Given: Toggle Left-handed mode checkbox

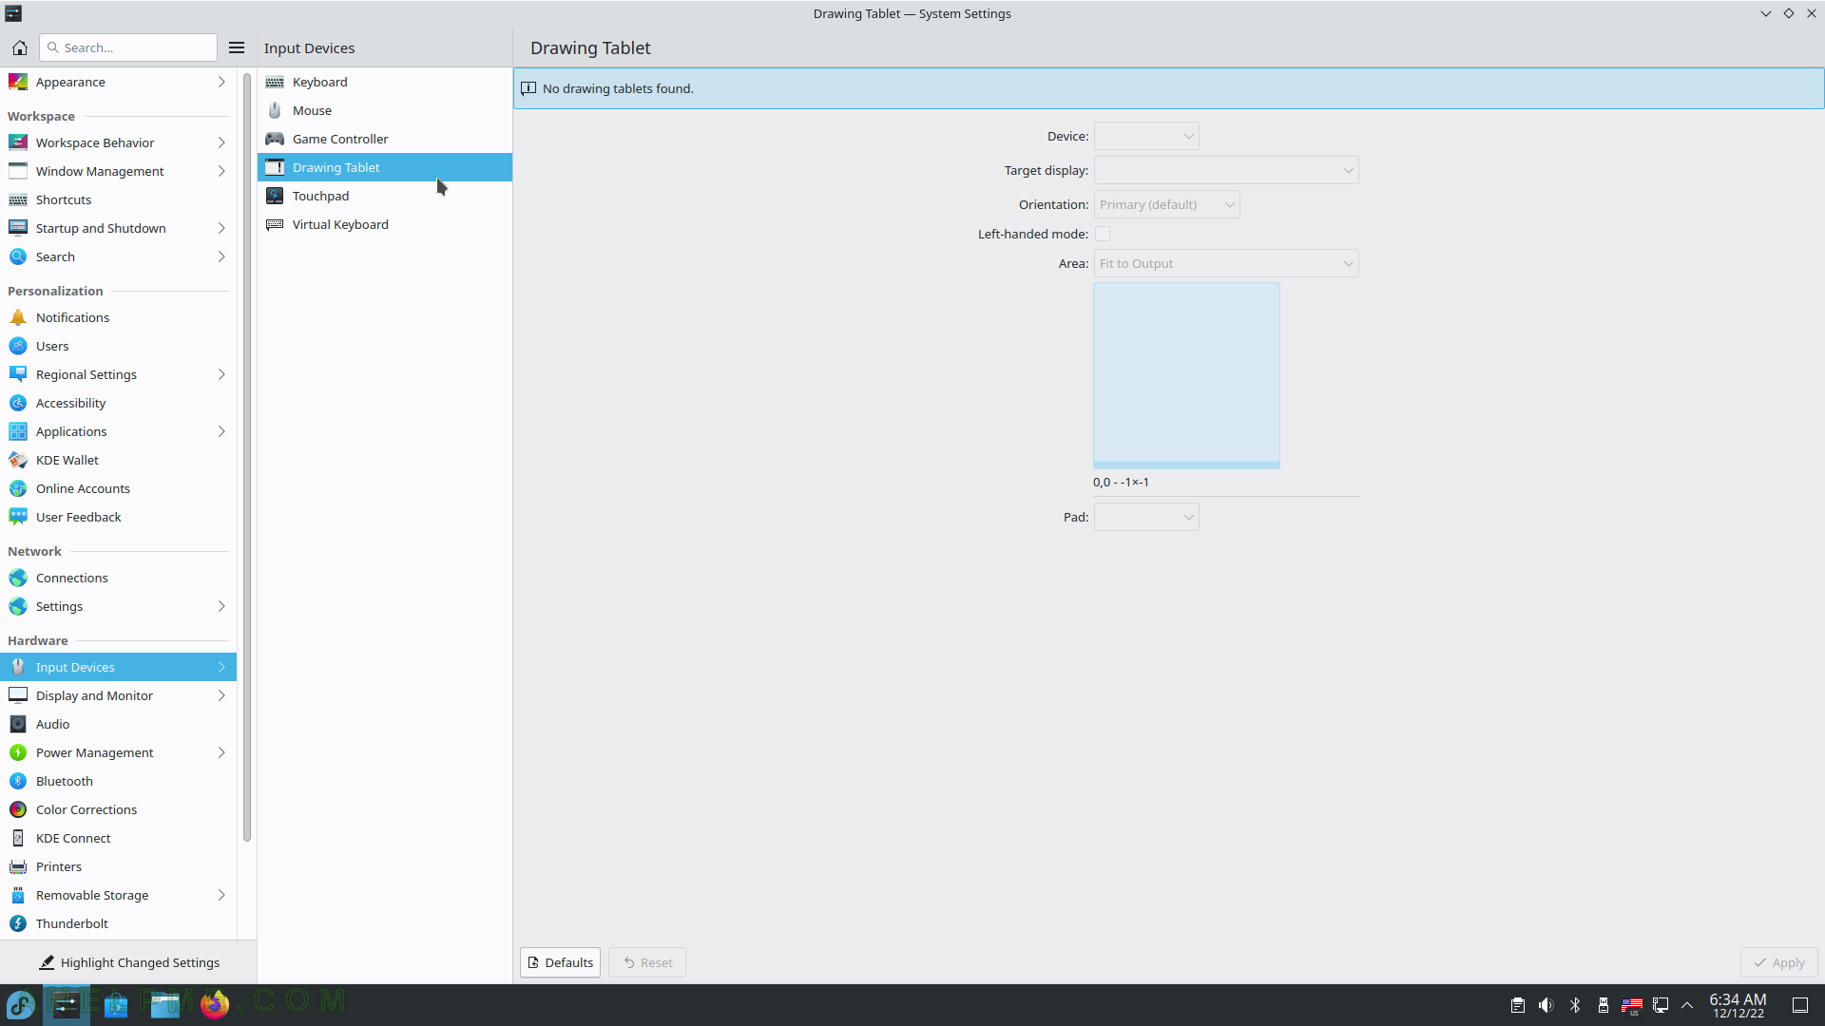Looking at the screenshot, I should pyautogui.click(x=1103, y=234).
